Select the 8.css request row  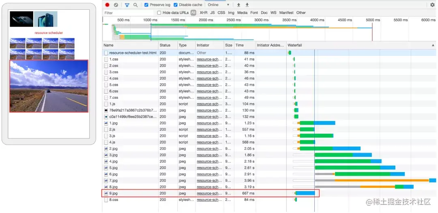269,200
